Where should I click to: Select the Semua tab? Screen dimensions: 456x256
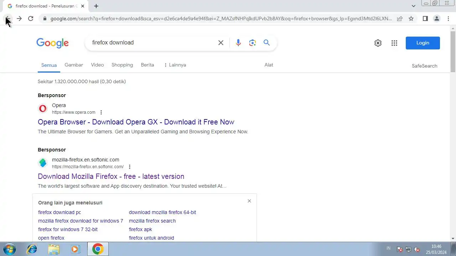(x=49, y=65)
